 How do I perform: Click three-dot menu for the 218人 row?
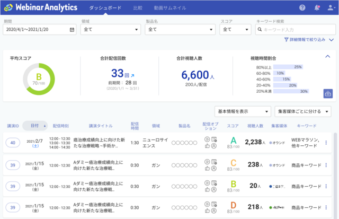[x=326, y=207]
